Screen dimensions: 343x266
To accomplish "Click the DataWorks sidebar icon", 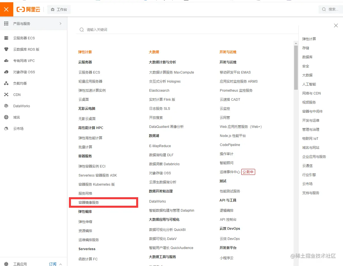I will (6, 106).
